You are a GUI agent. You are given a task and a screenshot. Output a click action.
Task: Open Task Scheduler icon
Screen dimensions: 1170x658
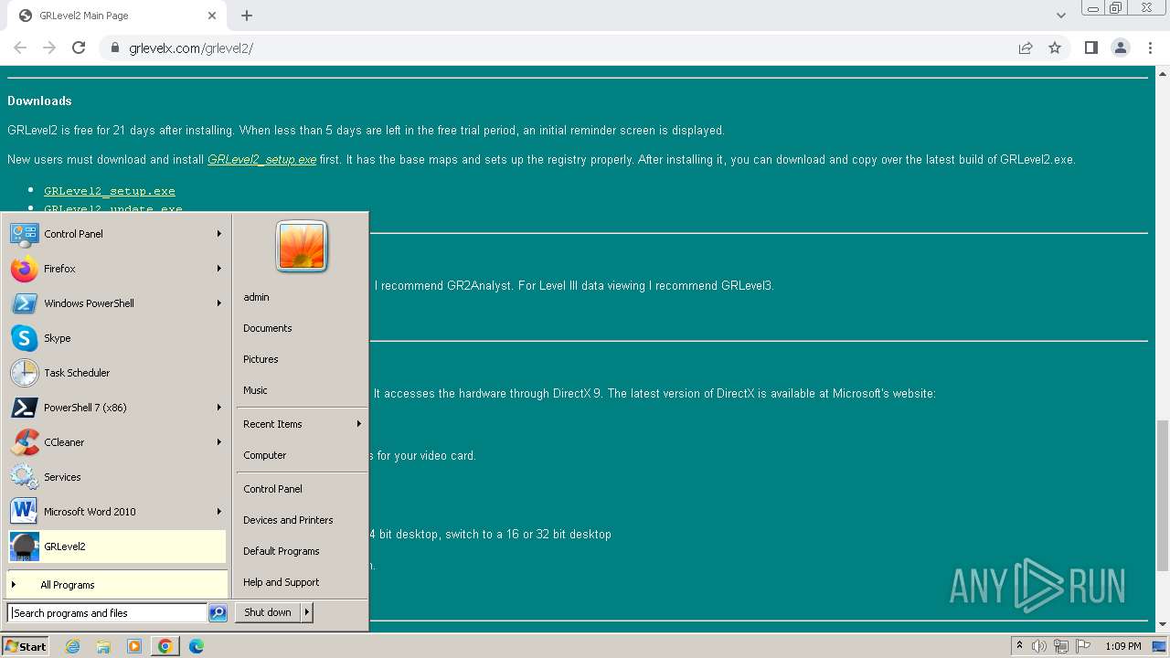pos(25,373)
